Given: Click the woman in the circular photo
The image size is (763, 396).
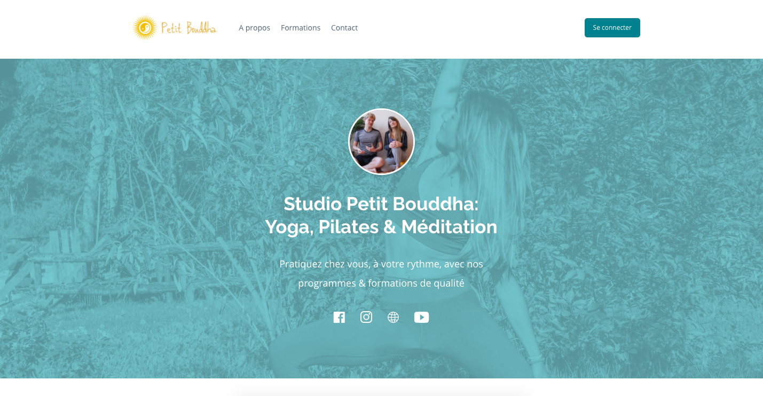Looking at the screenshot, I should coord(396,143).
